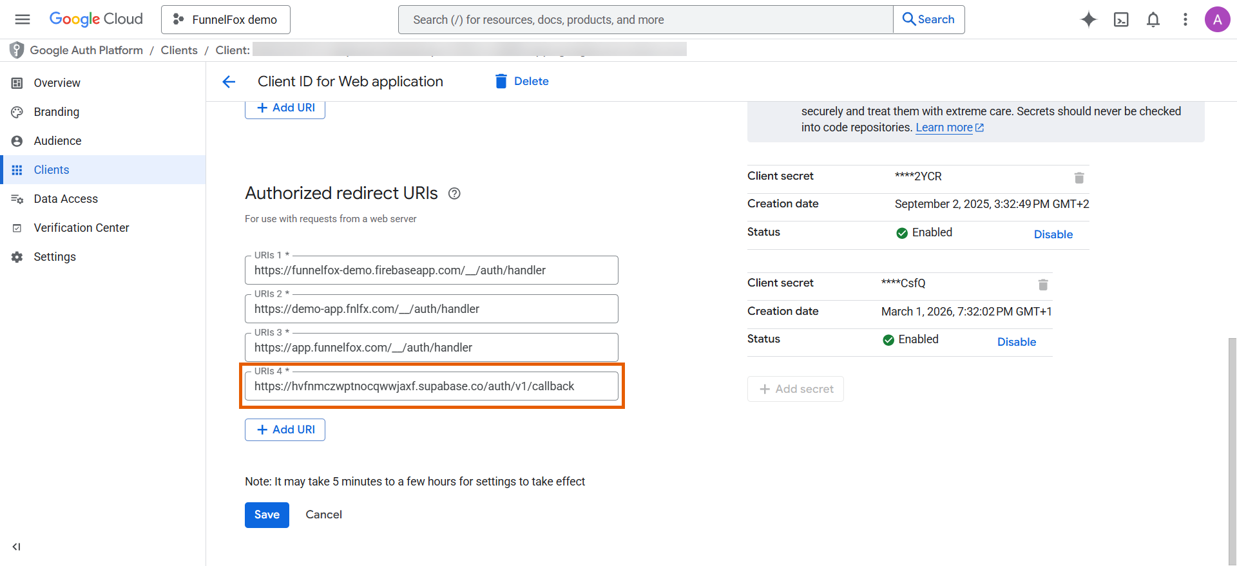Click the Google Cloud logo
The image size is (1237, 566).
tap(96, 19)
